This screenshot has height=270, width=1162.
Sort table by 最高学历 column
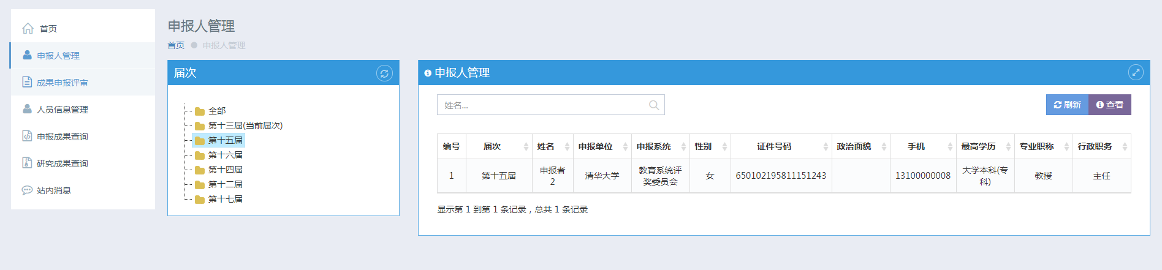[985, 146]
